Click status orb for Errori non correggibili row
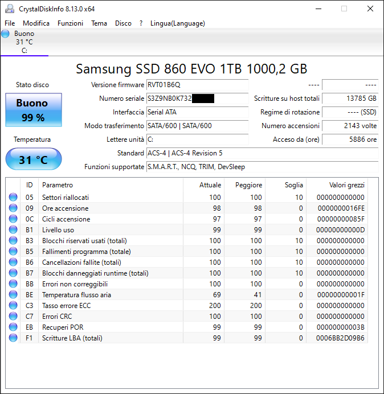This screenshot has width=384, height=394. coord(13,284)
